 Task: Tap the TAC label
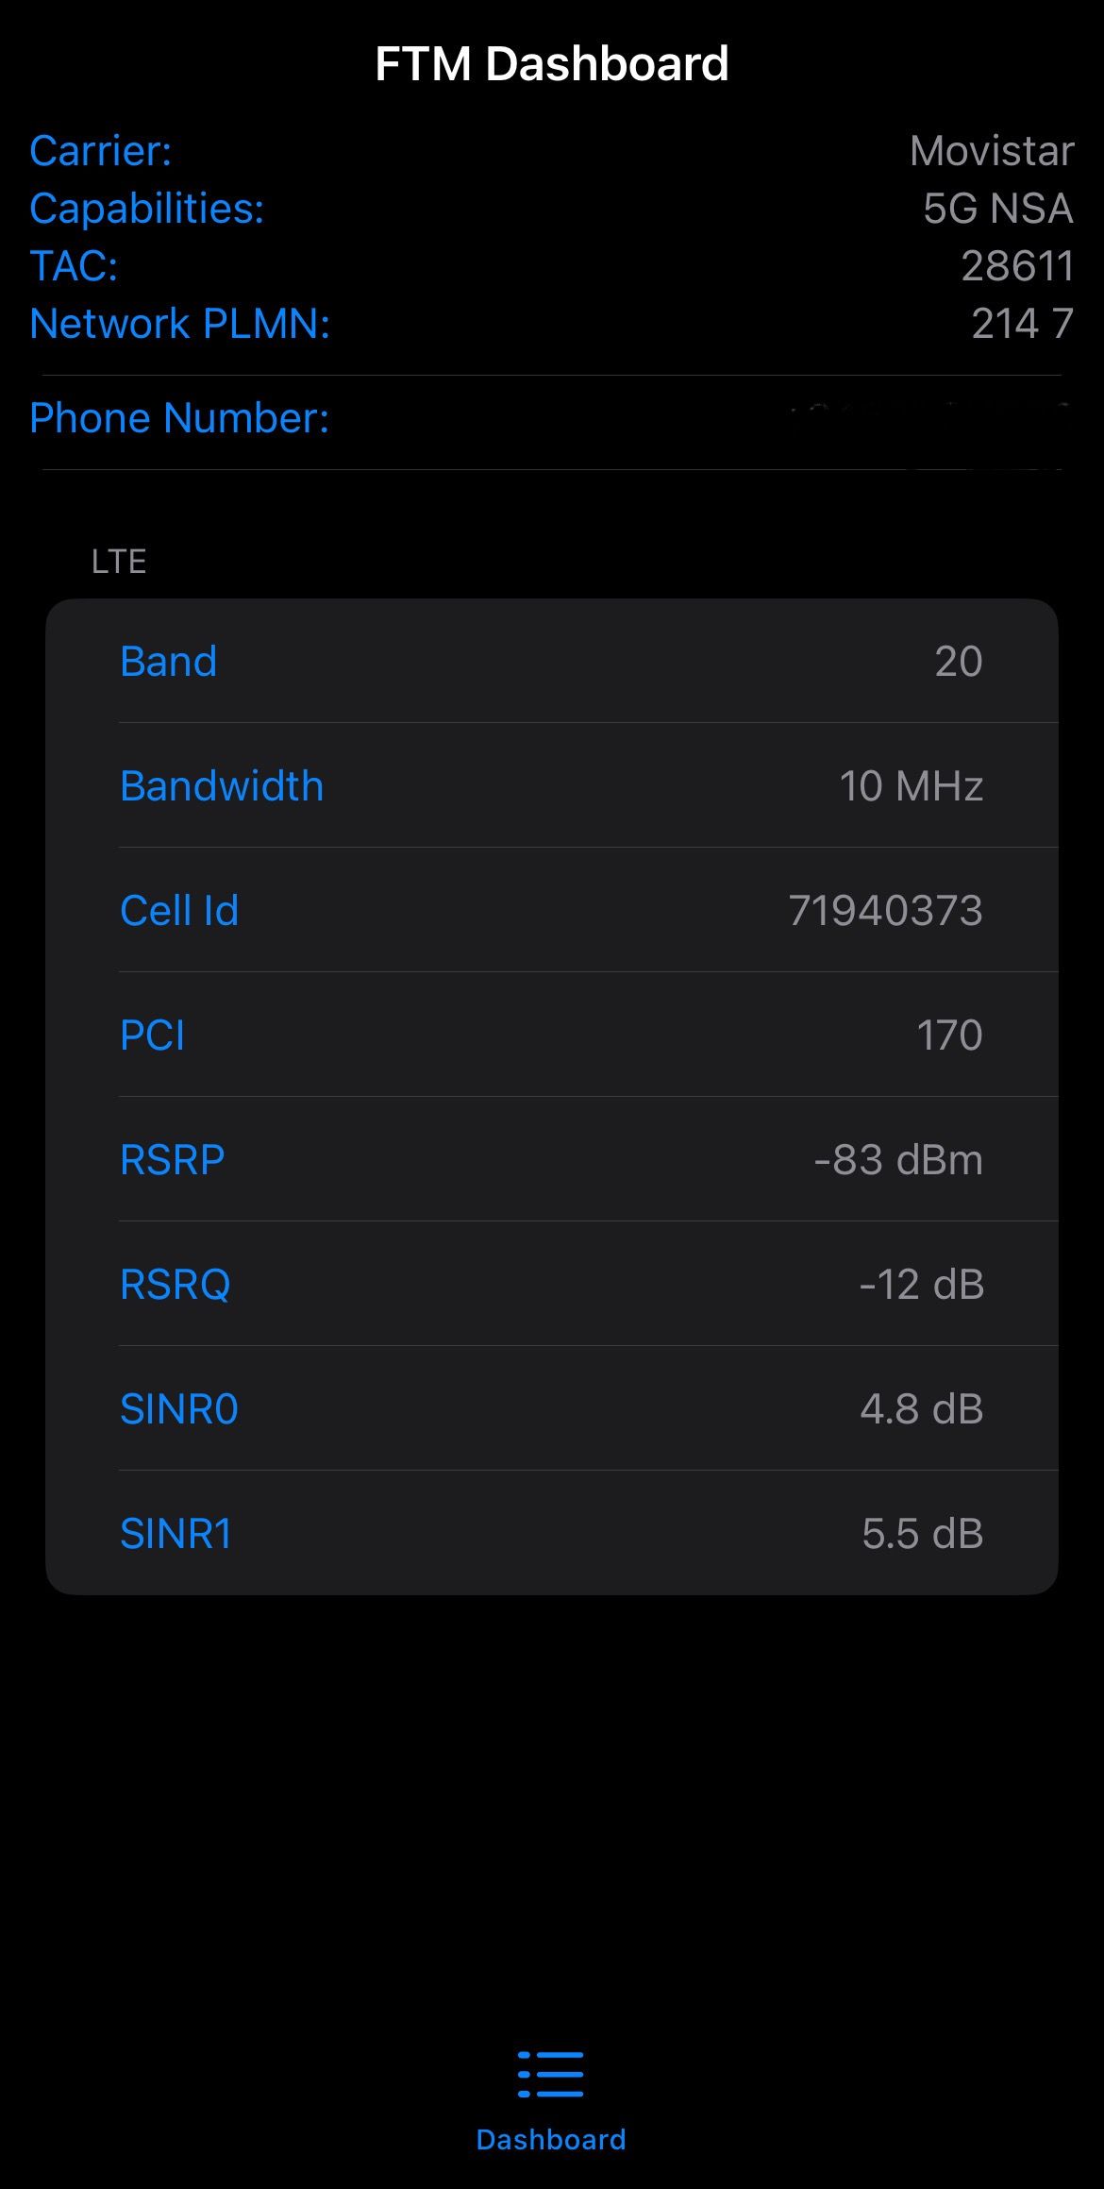pos(74,266)
